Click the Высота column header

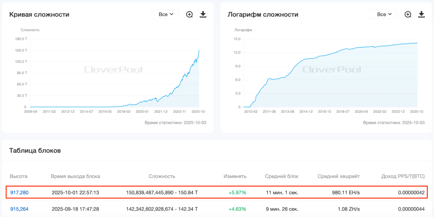coord(19,176)
